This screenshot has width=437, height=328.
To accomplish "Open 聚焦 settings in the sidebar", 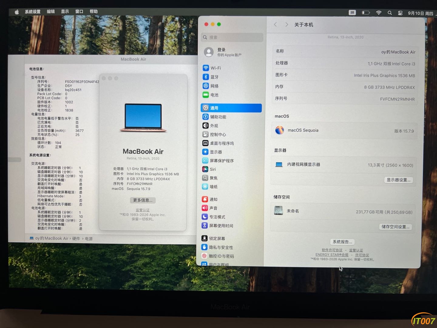I will pyautogui.click(x=231, y=178).
